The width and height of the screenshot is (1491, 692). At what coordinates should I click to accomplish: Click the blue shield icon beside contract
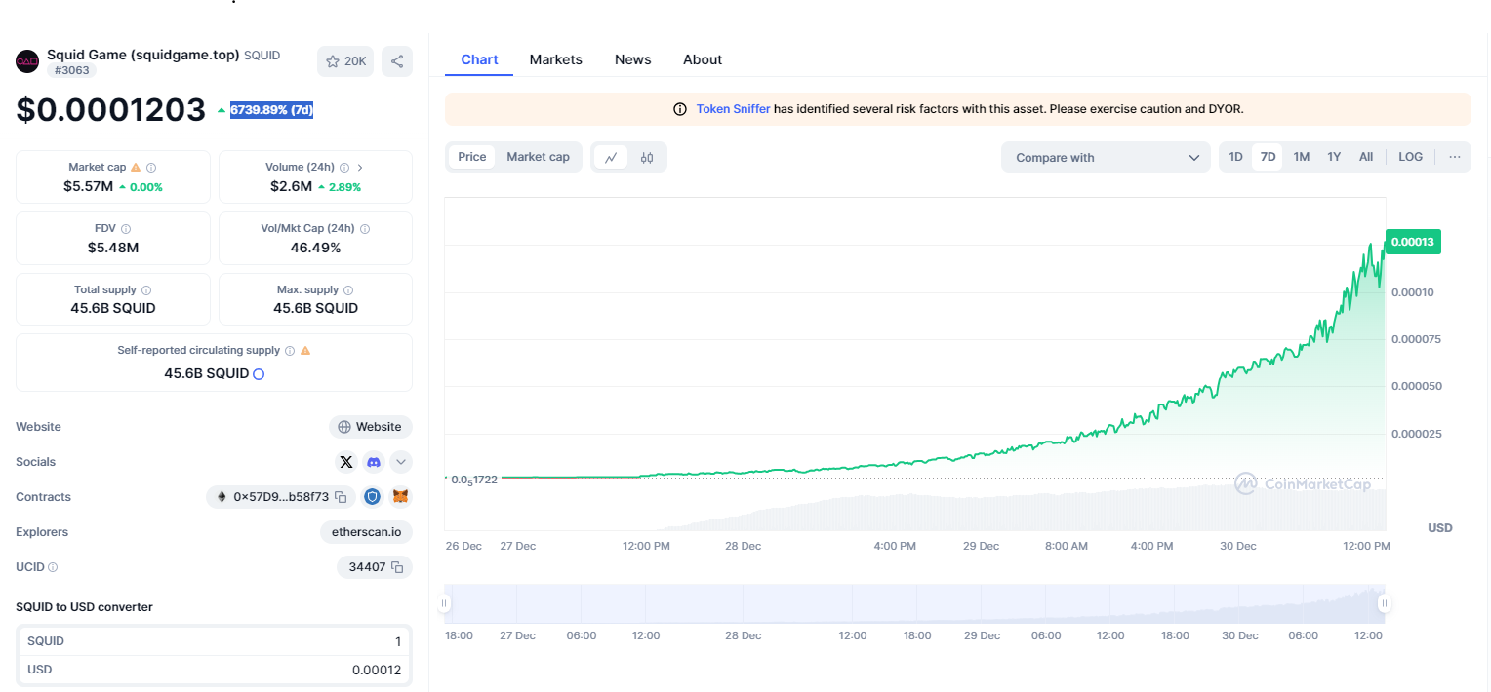click(372, 497)
